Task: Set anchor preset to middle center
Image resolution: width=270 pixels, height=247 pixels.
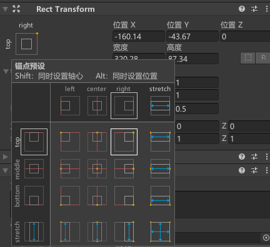Action: point(97,168)
